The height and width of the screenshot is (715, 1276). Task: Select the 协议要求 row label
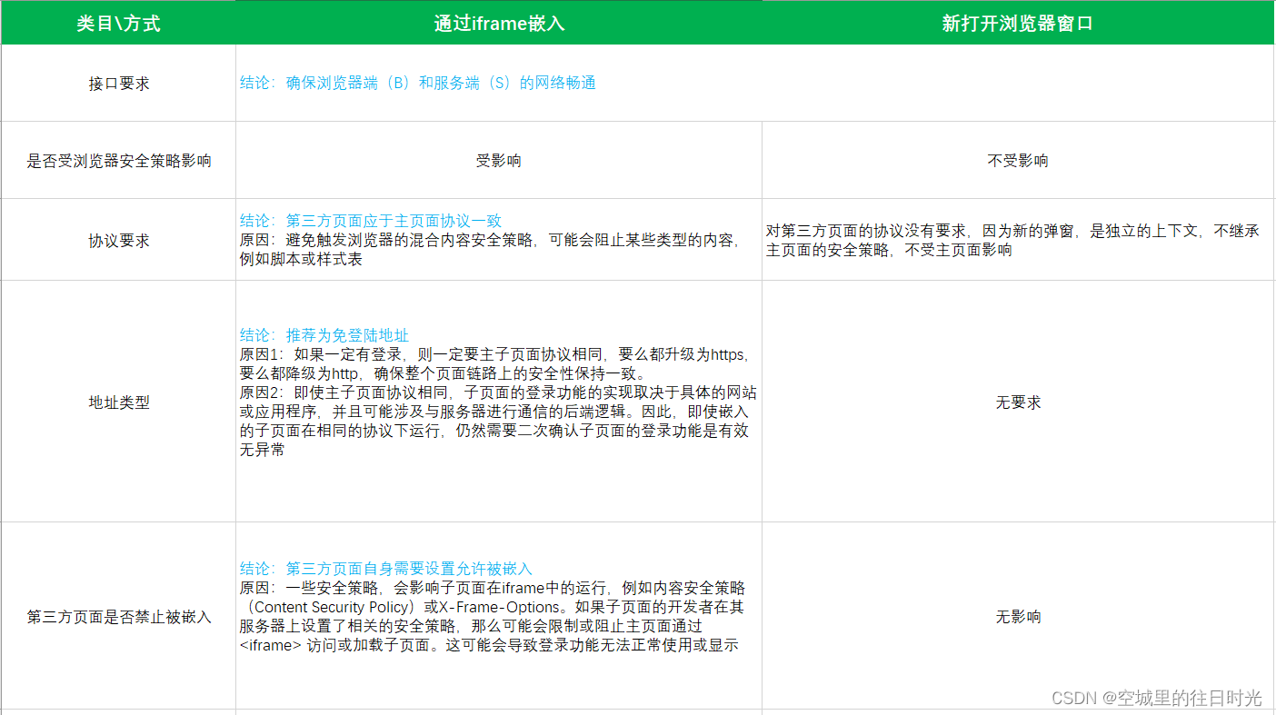(119, 242)
